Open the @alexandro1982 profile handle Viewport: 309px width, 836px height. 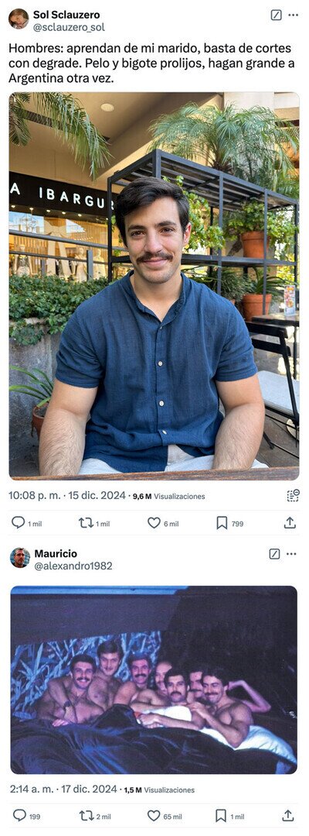[x=73, y=566]
